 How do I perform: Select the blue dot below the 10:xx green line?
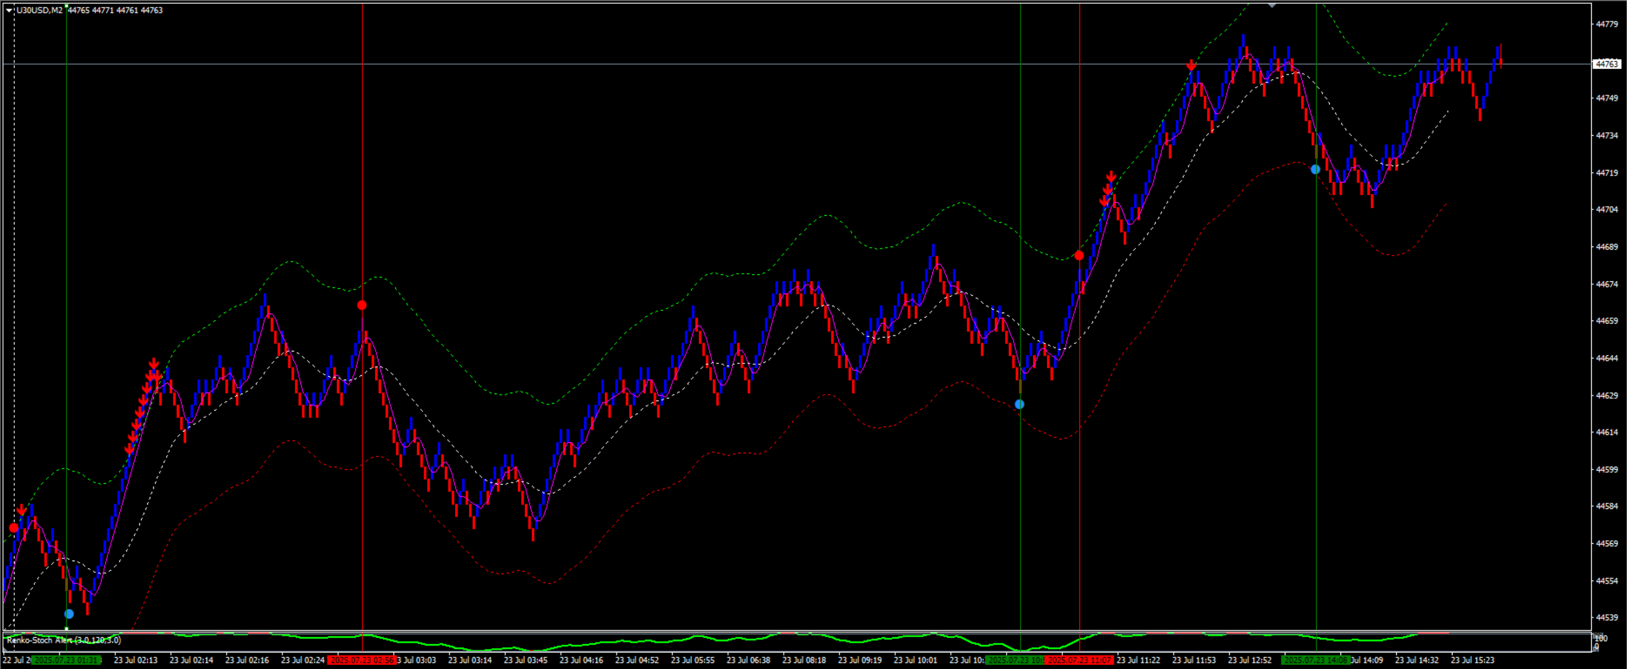(1019, 404)
